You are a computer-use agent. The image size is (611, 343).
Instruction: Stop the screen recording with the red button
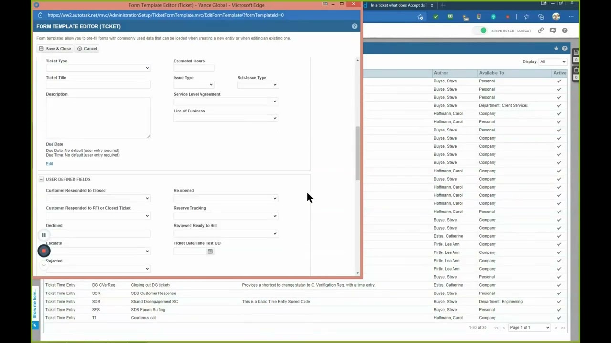pos(44,251)
